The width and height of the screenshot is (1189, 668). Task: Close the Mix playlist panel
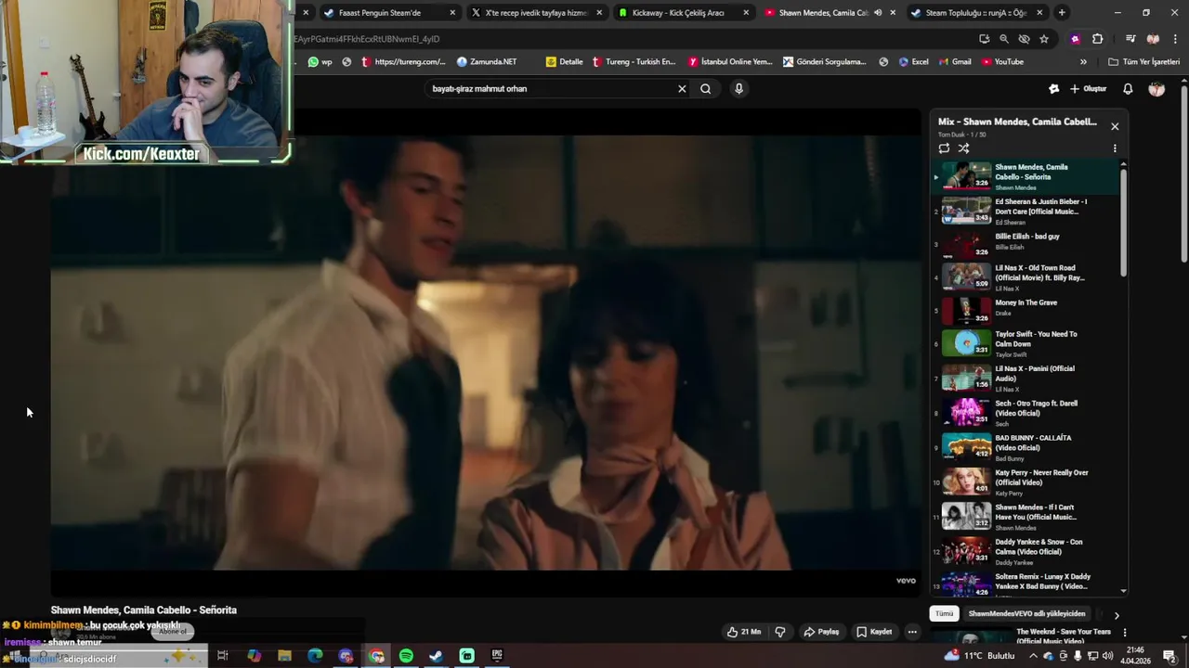click(1115, 126)
